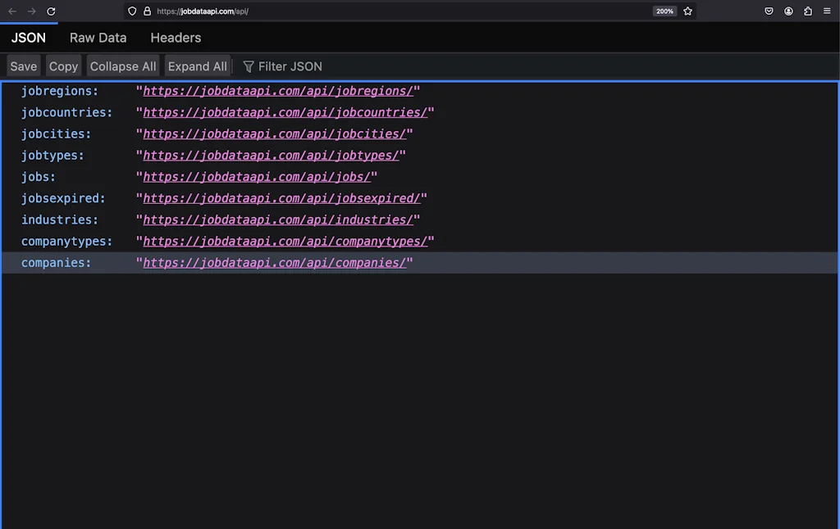Bookmark this page with the star icon
840x529 pixels.
click(687, 11)
